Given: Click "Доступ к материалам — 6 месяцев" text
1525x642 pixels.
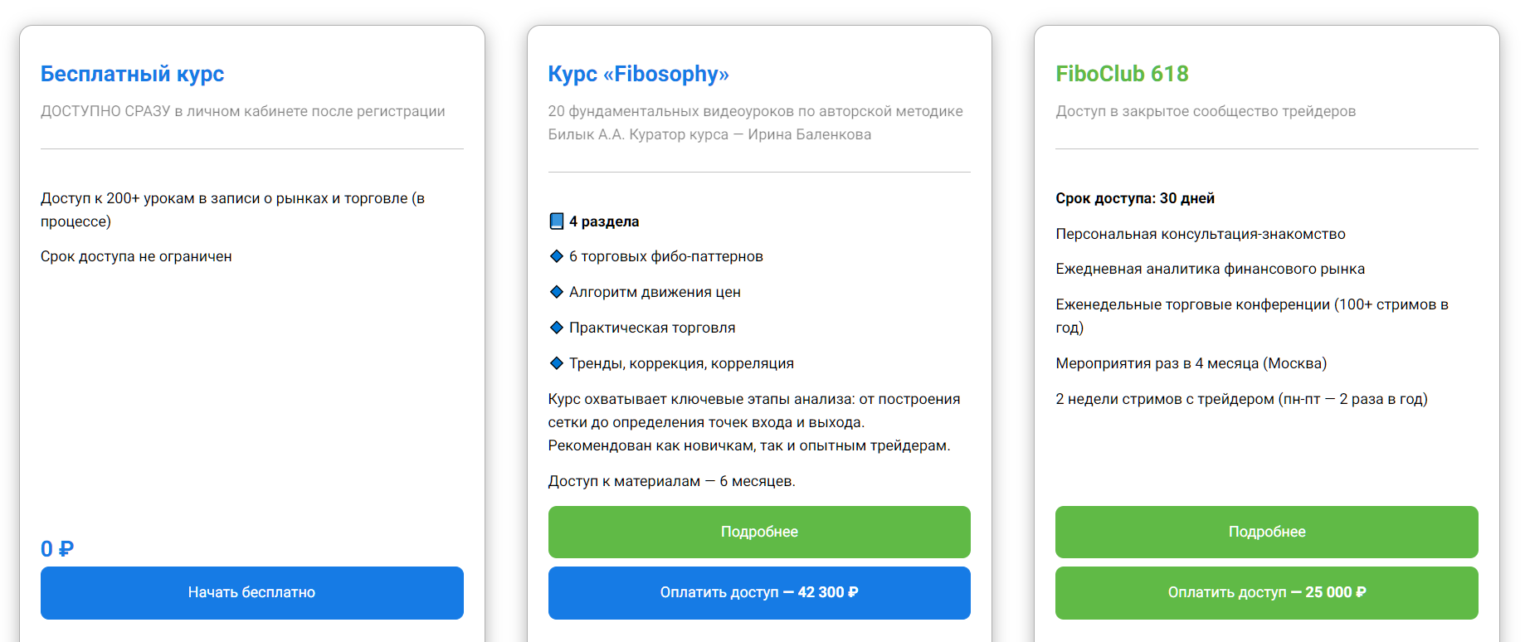Looking at the screenshot, I should [x=671, y=481].
